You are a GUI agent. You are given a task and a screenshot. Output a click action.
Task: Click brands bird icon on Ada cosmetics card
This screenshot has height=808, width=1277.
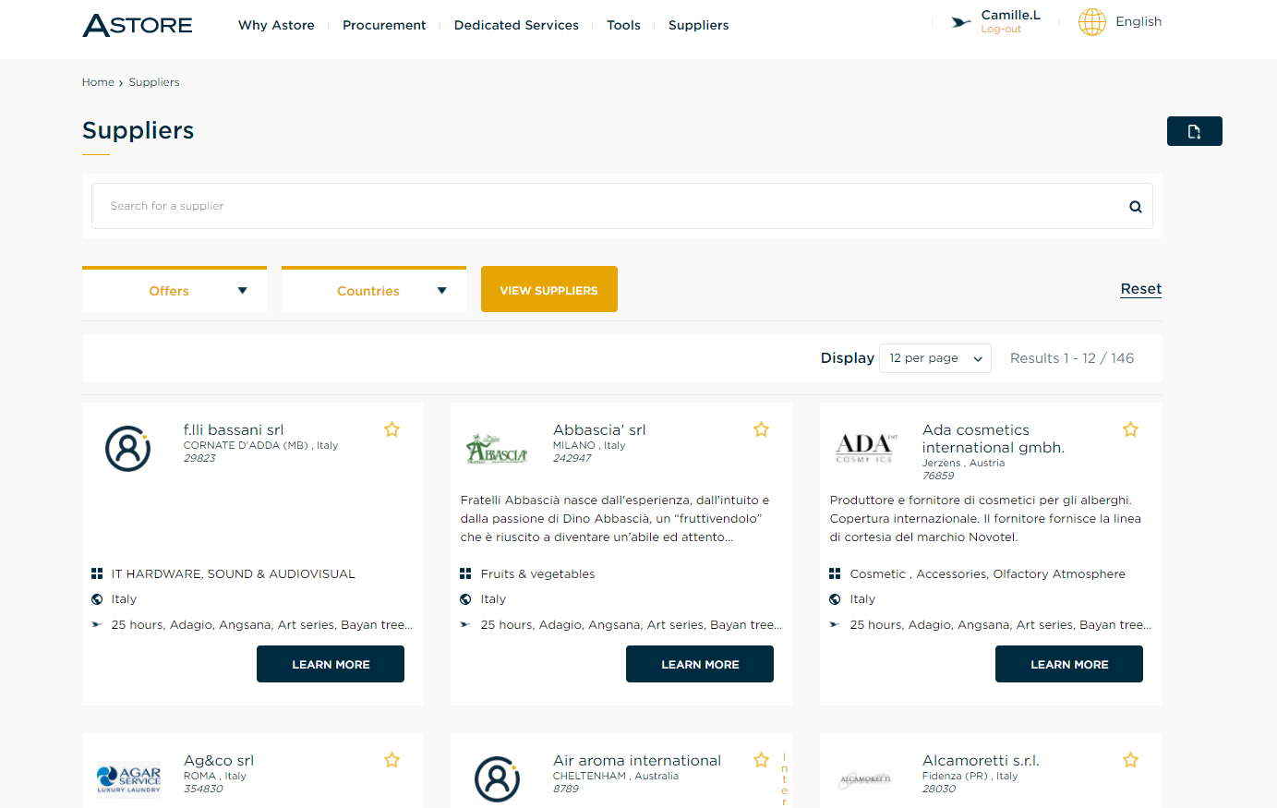click(835, 624)
